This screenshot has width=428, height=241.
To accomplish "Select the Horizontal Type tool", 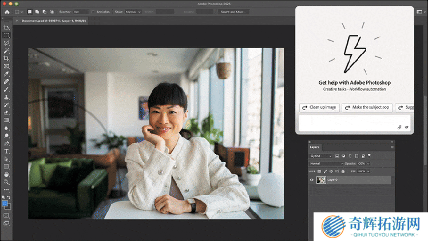I will click(7, 151).
